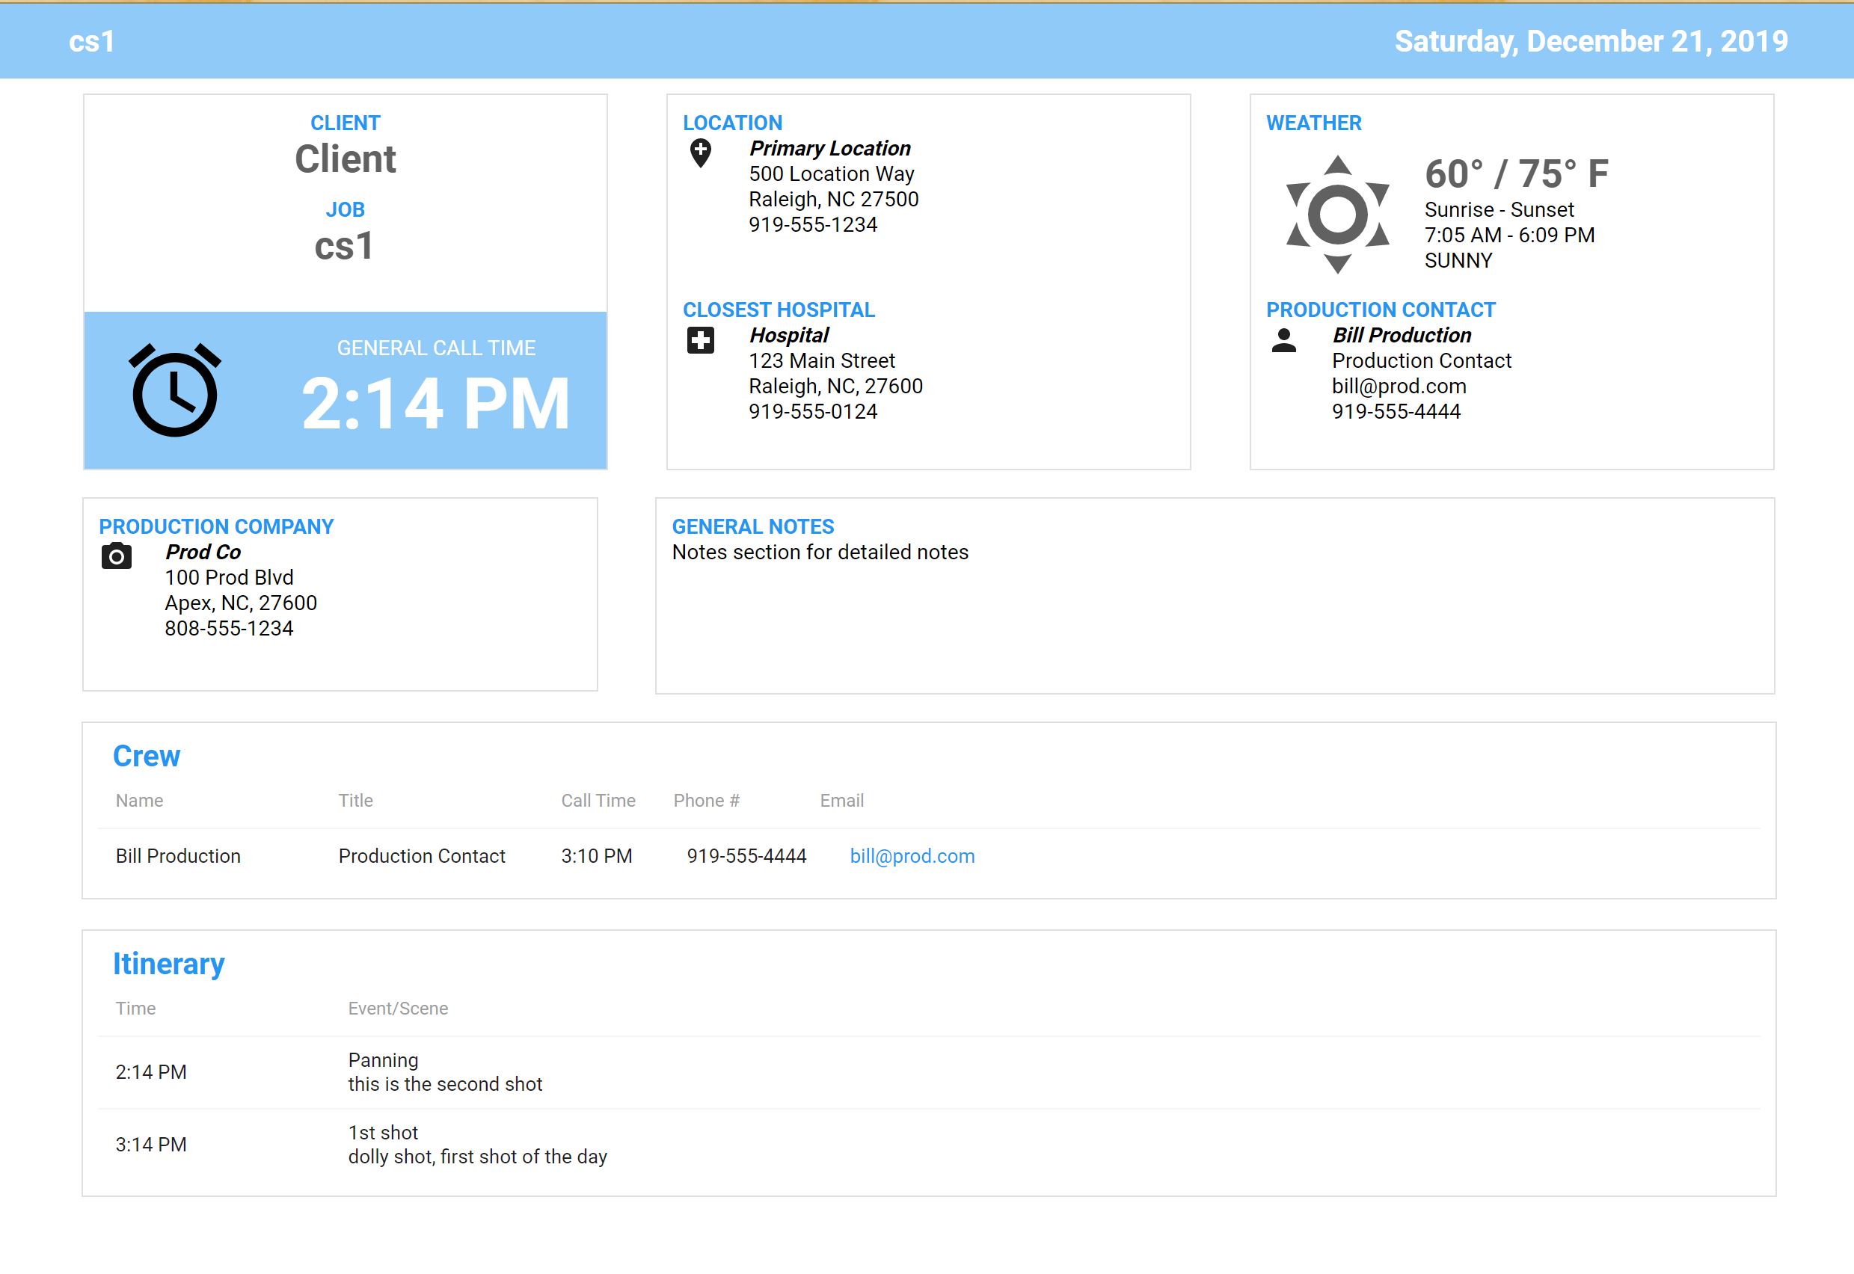
Task: Click bill@prod.com in production contact card
Action: tap(1399, 387)
